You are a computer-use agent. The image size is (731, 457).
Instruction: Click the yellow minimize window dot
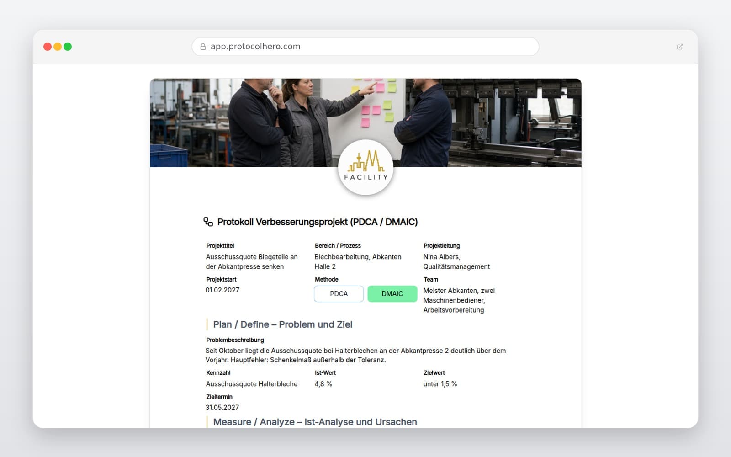tap(58, 47)
